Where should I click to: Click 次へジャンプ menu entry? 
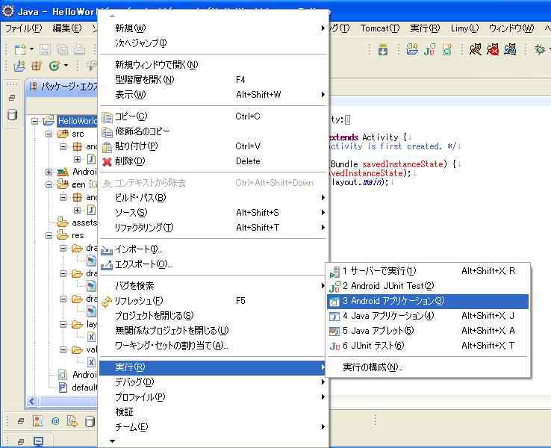[x=214, y=43]
